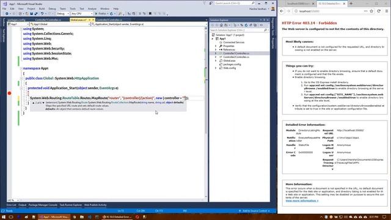This screenshot has height=220, width=391.
Task: Click the site info icon in Firefox address bar
Action: tap(296, 11)
